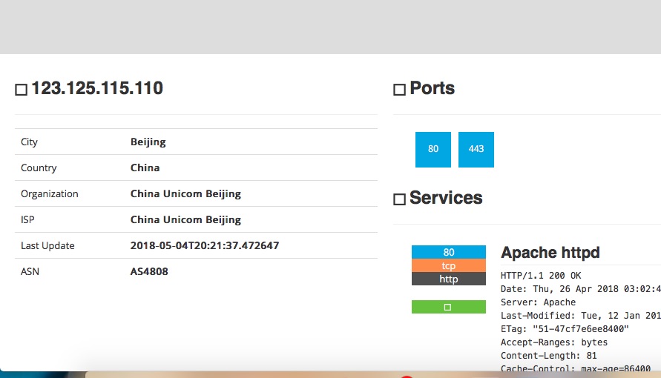Viewport: 661px width, 378px height.
Task: Click the China country value
Action: (x=145, y=168)
